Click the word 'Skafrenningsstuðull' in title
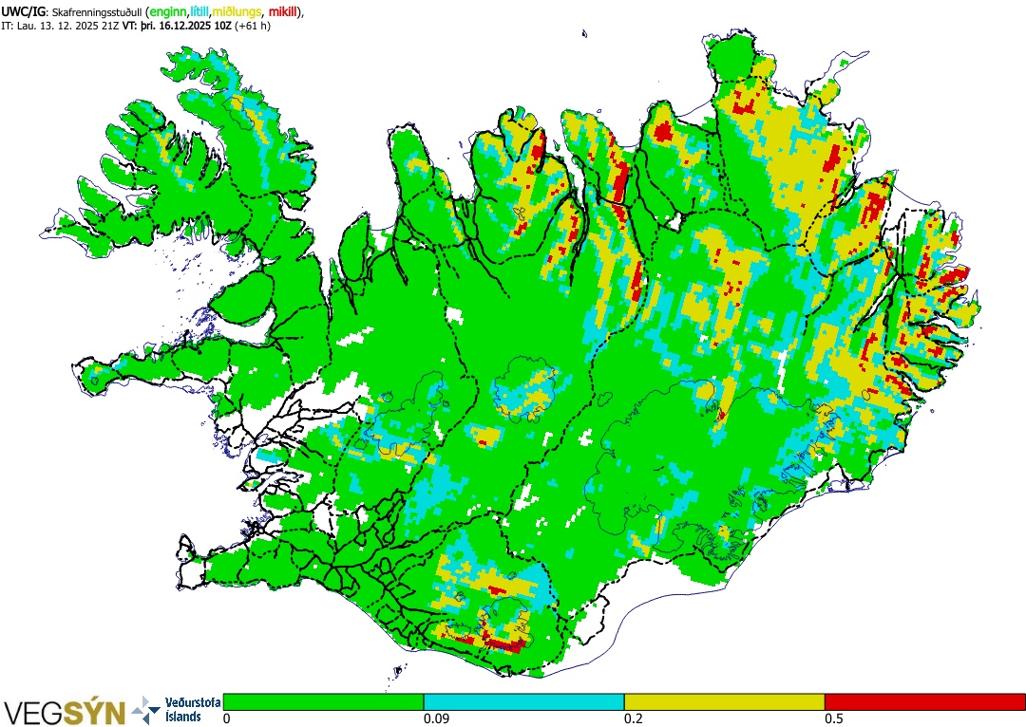This screenshot has width=1026, height=727. [96, 12]
